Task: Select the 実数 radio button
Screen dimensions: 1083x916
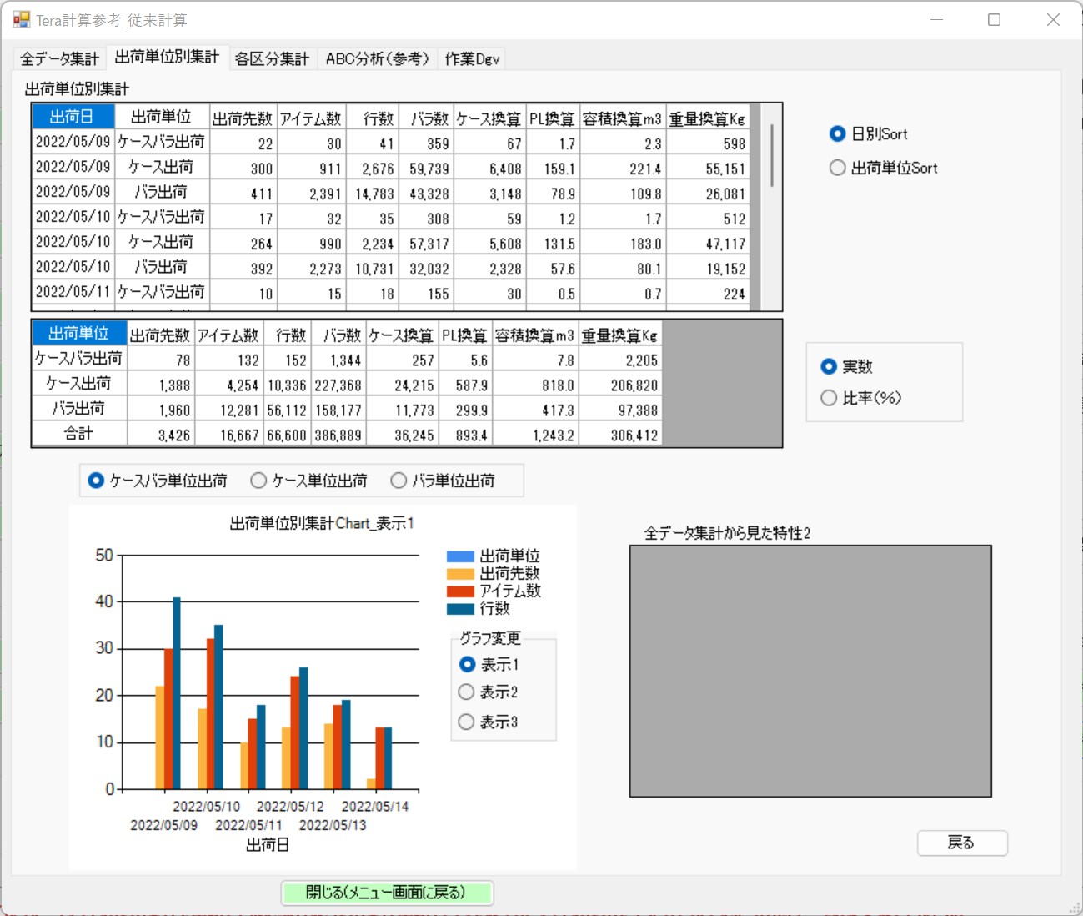Action: [829, 366]
